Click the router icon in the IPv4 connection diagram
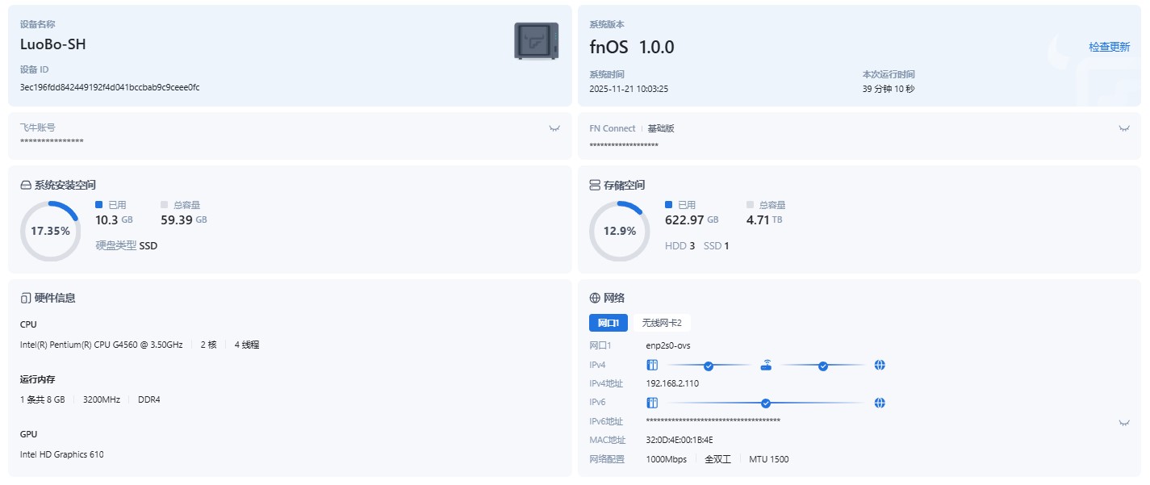 (765, 364)
